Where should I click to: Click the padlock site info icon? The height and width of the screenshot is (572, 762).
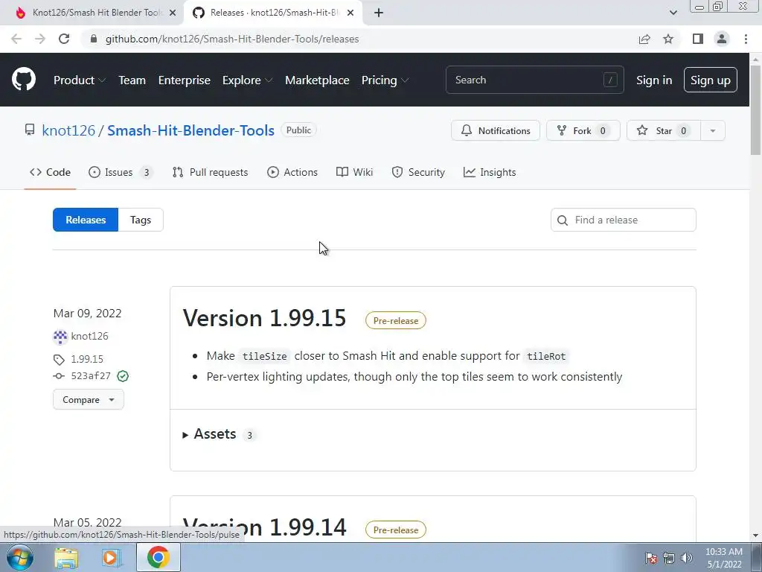point(94,39)
